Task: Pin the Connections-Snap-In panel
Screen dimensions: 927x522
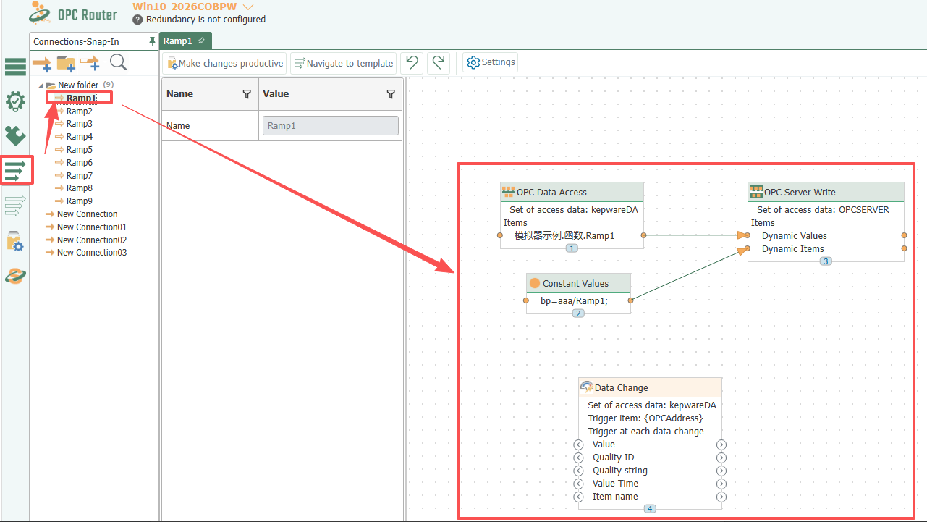Action: click(x=152, y=41)
